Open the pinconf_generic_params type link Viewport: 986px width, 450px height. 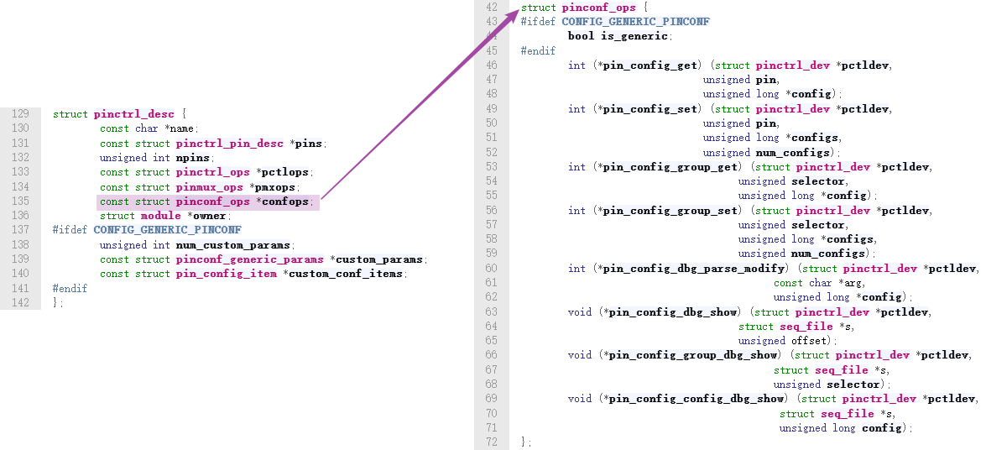pos(250,259)
